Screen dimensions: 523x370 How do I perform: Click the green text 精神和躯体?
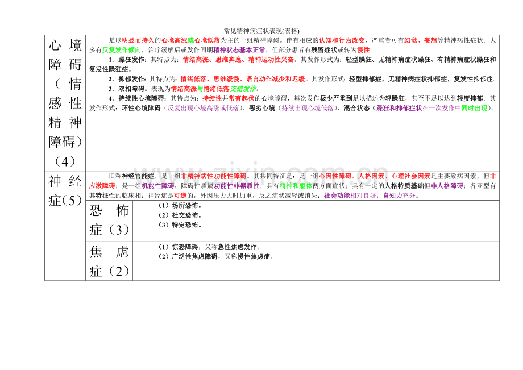point(296,186)
